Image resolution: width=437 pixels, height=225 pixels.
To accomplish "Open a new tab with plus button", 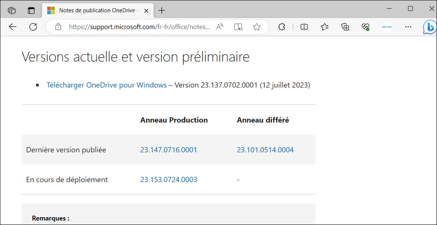I will point(162,11).
